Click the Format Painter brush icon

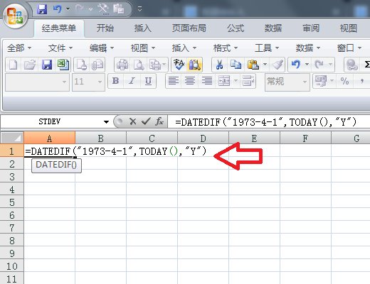277,65
